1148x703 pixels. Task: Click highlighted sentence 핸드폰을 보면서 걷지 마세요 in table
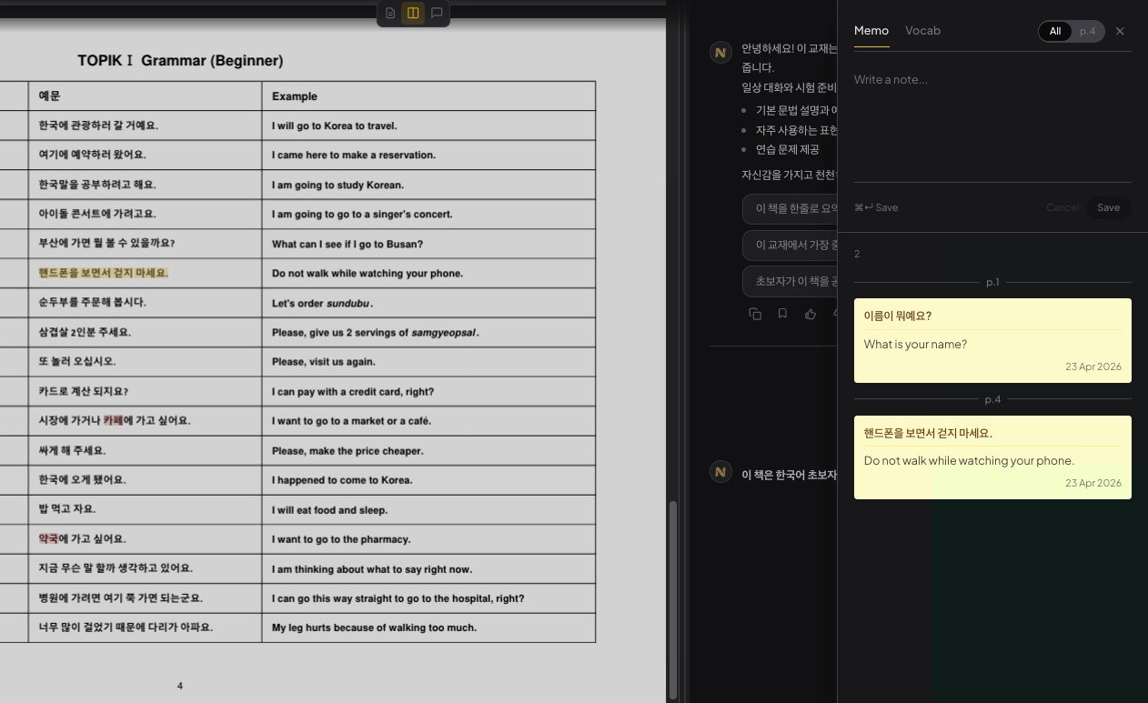[x=103, y=273]
